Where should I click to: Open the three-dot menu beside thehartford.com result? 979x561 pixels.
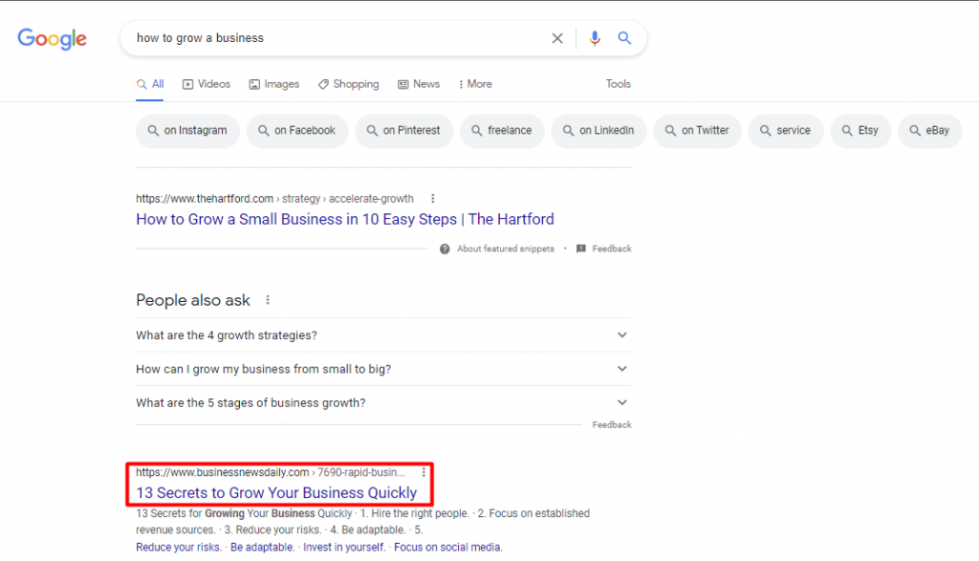432,198
